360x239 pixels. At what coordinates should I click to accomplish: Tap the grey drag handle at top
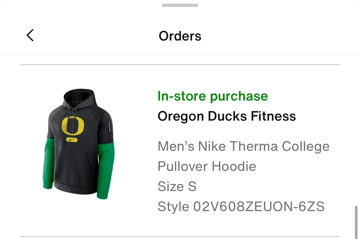point(180,5)
